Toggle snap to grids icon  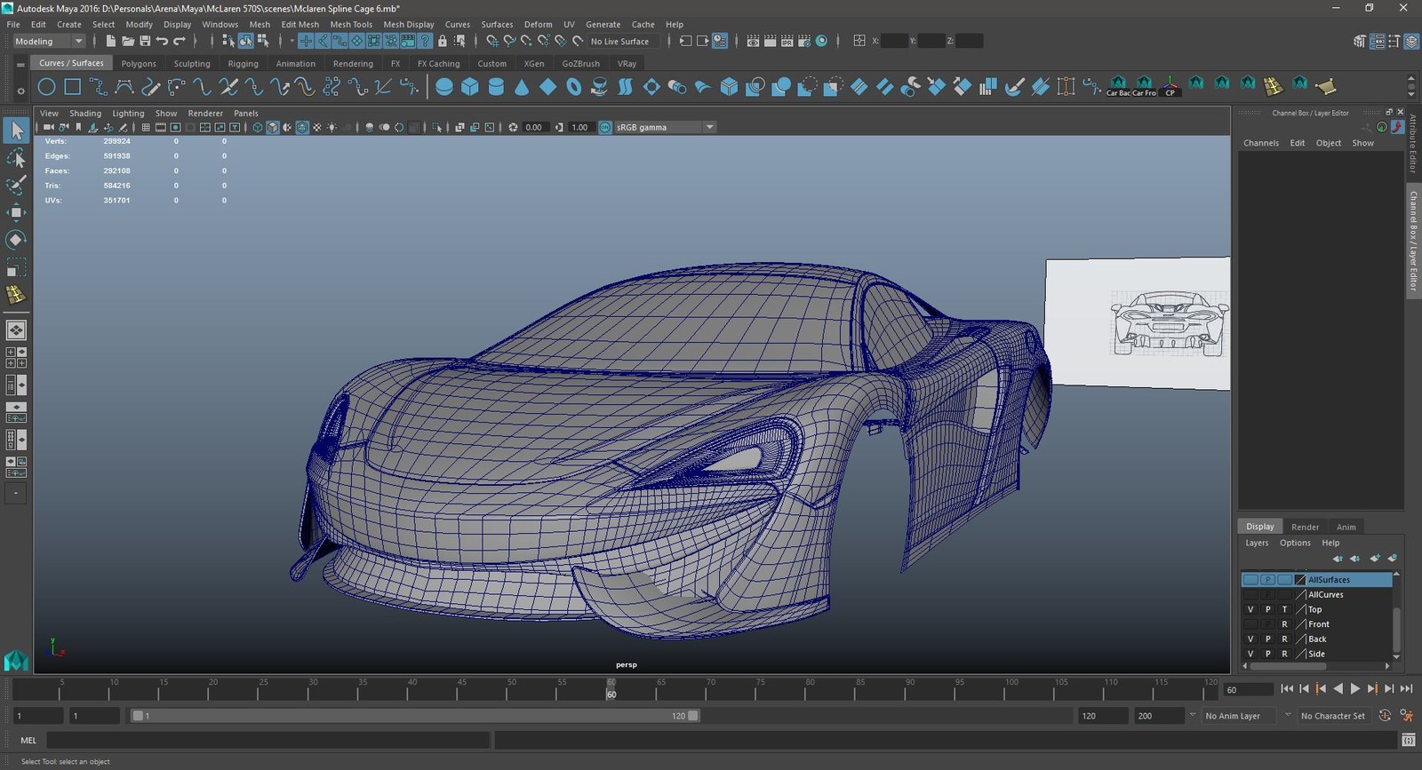click(x=492, y=41)
